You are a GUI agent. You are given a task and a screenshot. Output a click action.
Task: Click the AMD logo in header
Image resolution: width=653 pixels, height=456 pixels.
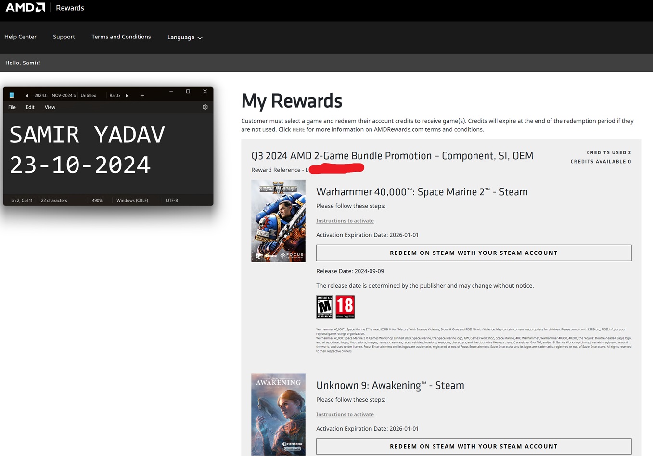click(x=25, y=8)
